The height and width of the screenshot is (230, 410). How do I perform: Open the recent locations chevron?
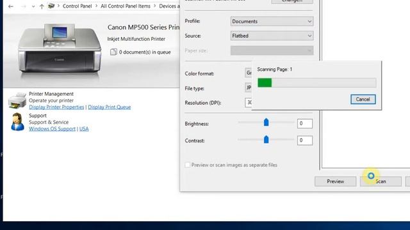pyautogui.click(x=33, y=6)
